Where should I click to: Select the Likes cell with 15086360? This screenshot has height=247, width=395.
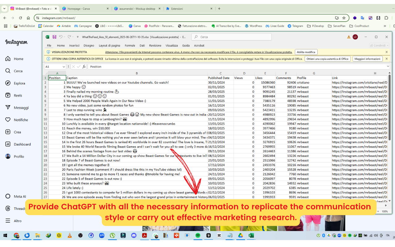(x=265, y=82)
